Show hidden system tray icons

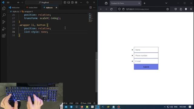[x=165, y=107]
